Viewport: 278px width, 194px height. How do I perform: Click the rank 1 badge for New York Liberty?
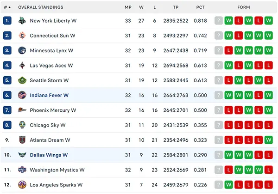7,21
